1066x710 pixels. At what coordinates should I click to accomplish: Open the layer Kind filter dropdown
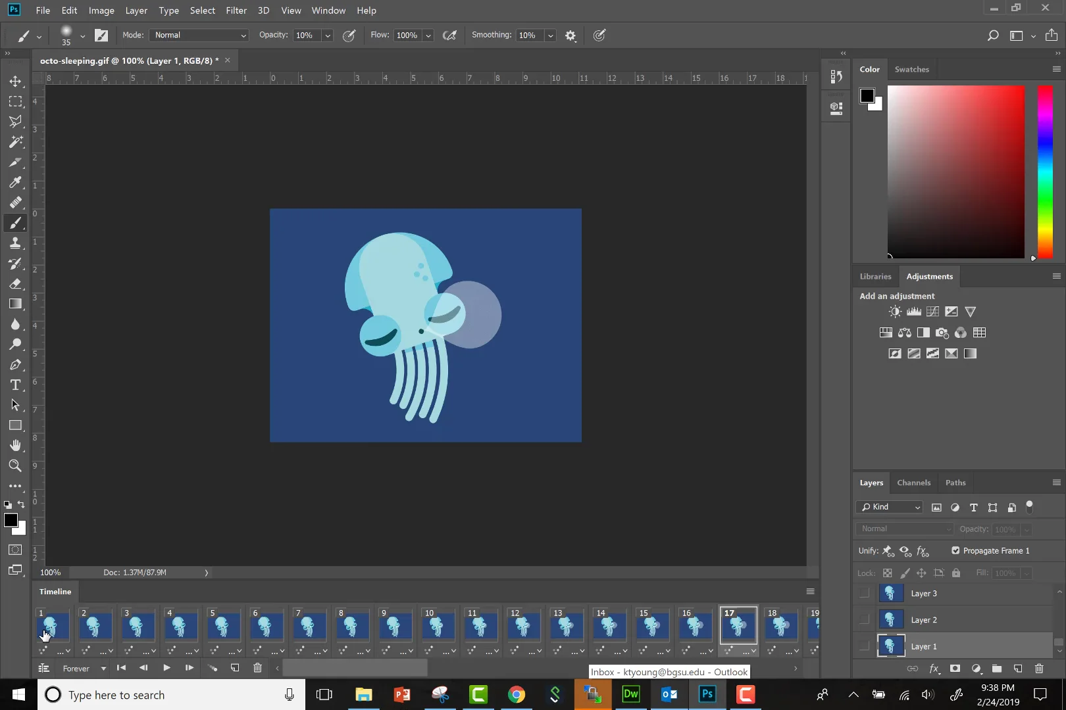coord(891,507)
